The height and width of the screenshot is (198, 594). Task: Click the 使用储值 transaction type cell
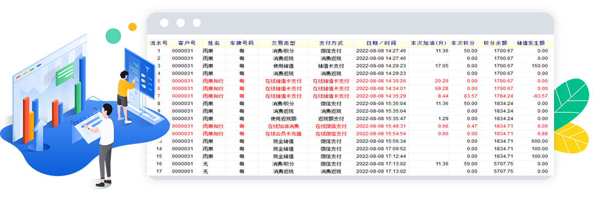(283, 66)
